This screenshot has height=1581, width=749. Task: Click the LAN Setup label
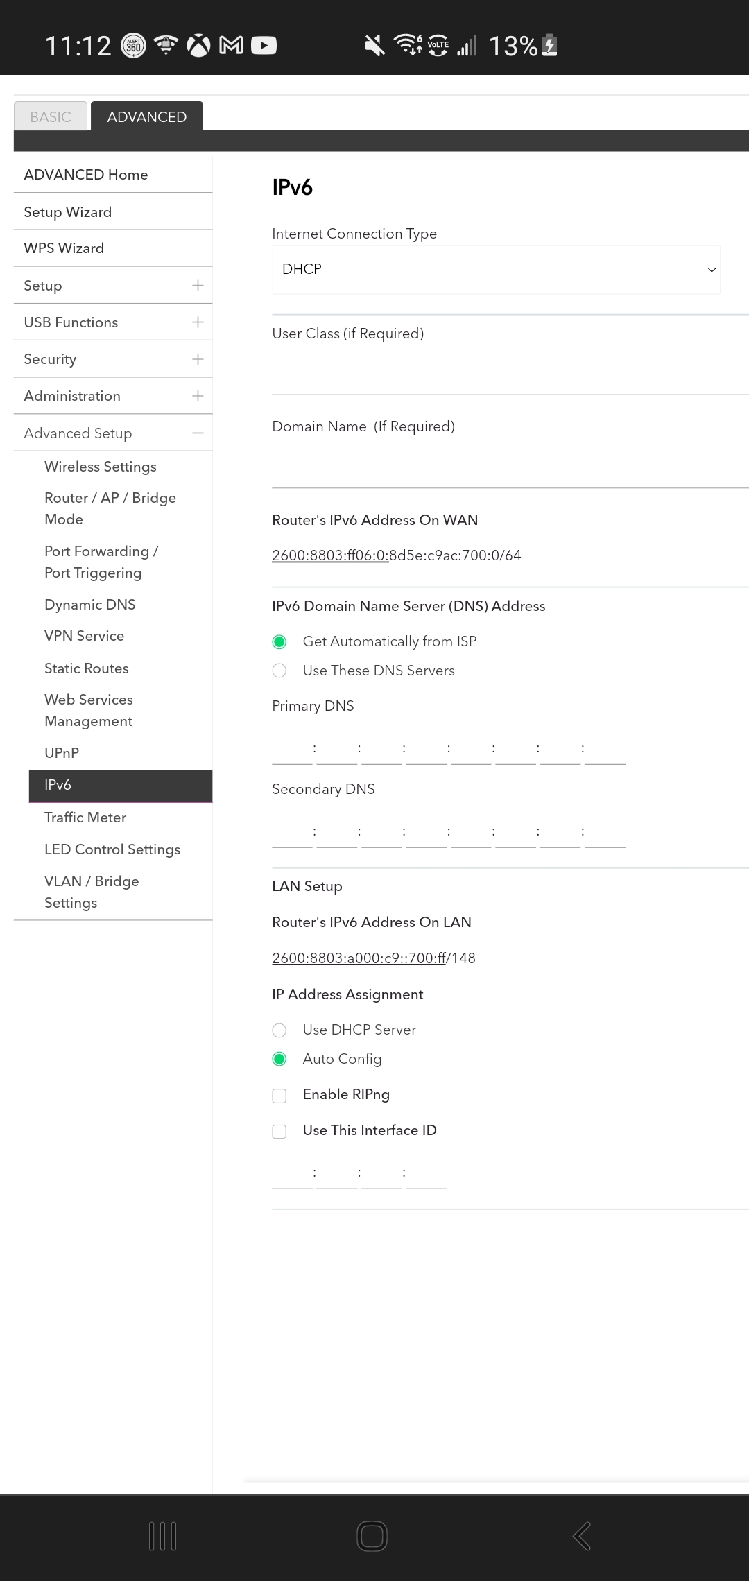[307, 886]
